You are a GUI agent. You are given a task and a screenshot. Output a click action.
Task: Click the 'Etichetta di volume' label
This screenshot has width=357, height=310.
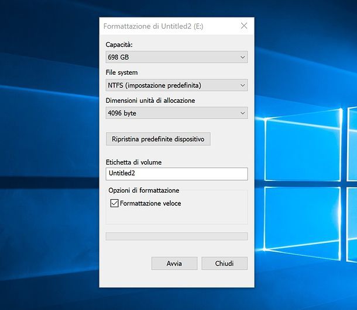tap(133, 162)
